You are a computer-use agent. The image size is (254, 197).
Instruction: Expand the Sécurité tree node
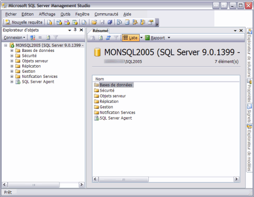[x=12, y=55]
